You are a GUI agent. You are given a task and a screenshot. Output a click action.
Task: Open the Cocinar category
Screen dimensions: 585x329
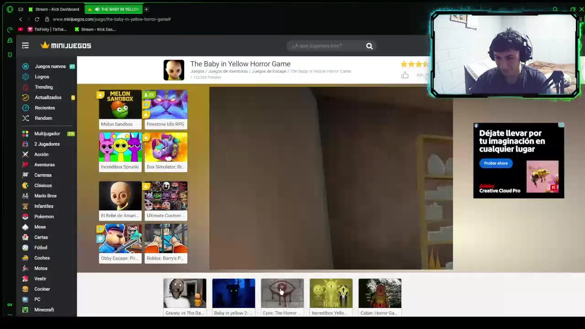point(42,289)
